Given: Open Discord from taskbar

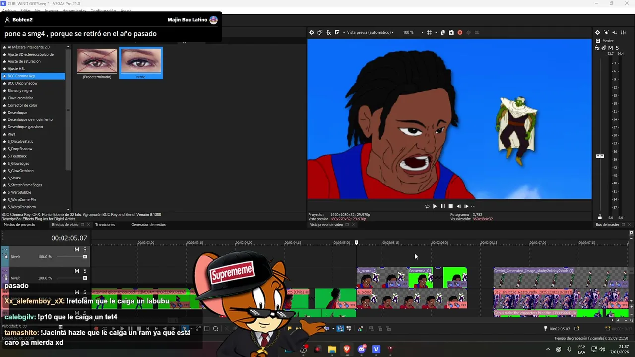Looking at the screenshot, I should (361, 349).
